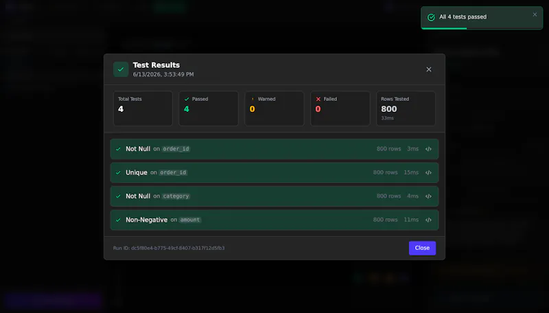Click the Rows Tested summary card
This screenshot has width=549, height=313.
click(x=406, y=108)
